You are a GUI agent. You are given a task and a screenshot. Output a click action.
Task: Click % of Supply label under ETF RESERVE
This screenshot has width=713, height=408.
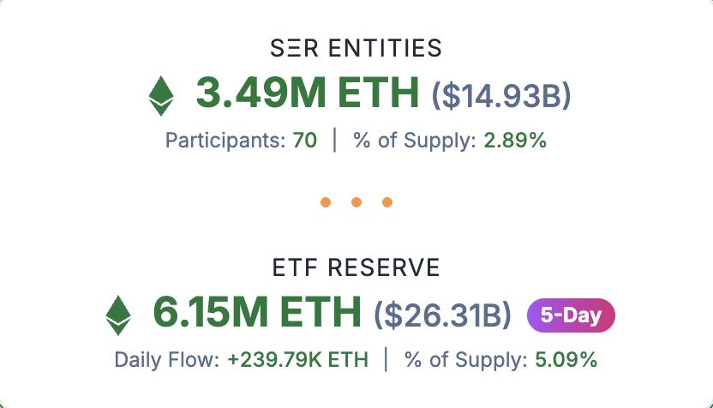[466, 360]
